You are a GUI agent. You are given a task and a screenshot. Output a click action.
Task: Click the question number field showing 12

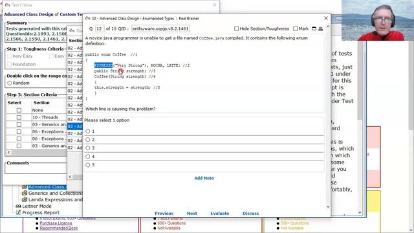100,28
